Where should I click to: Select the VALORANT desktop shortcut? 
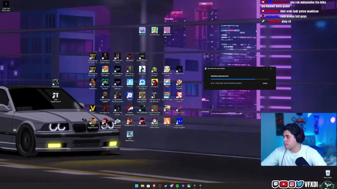[x=130, y=57]
